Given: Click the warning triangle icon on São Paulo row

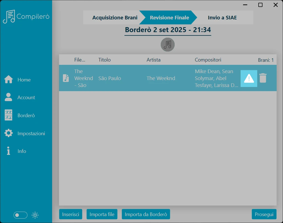Looking at the screenshot, I should click(249, 78).
